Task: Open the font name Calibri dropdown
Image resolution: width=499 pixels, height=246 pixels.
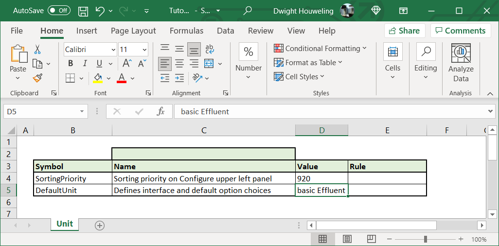Action: (x=113, y=50)
